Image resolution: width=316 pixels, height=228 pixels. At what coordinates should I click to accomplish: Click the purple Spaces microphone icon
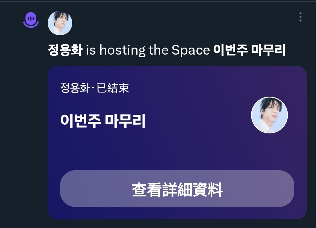coord(31,20)
